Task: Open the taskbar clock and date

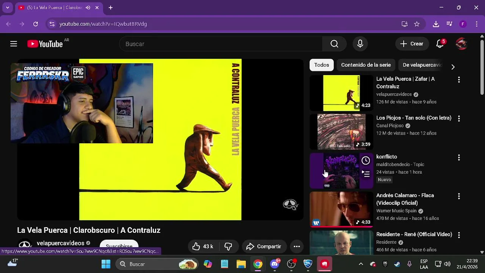Action: tap(467, 264)
